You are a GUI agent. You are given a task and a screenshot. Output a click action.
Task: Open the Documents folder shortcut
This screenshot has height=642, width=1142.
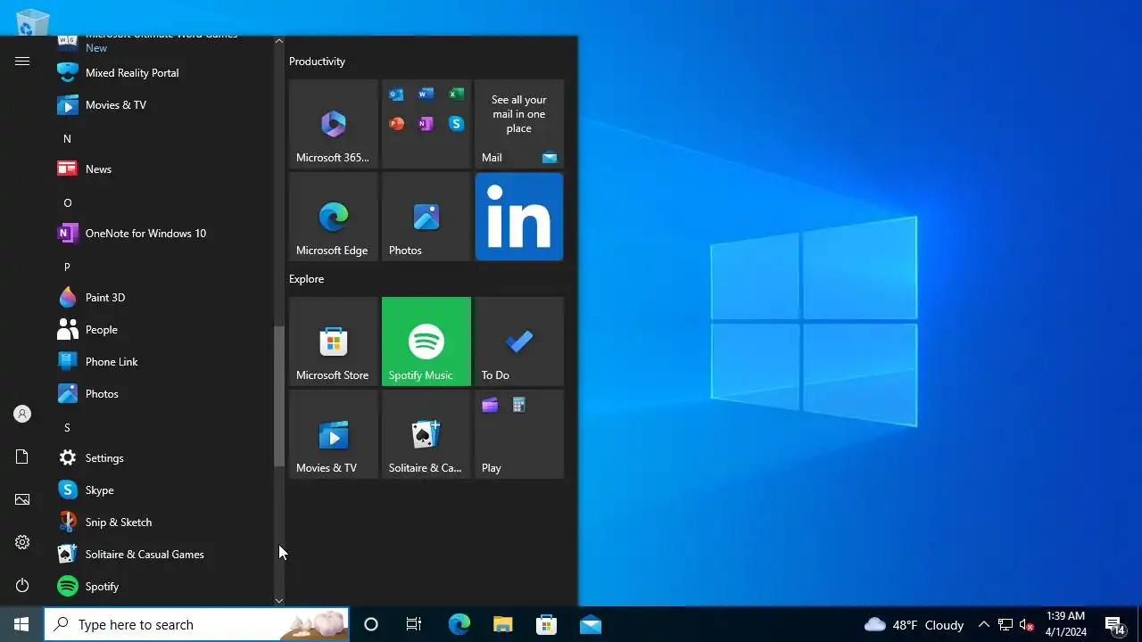point(22,457)
